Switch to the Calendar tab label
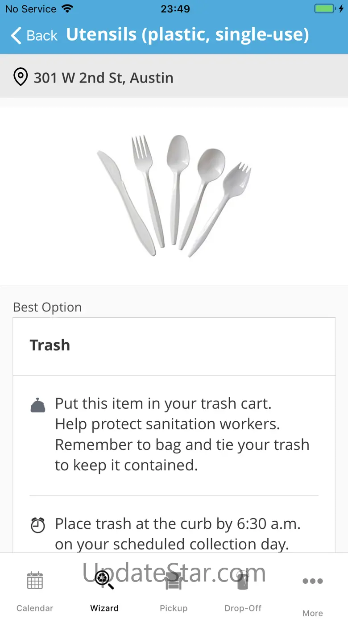Screen dimensions: 348x619 click(35, 608)
